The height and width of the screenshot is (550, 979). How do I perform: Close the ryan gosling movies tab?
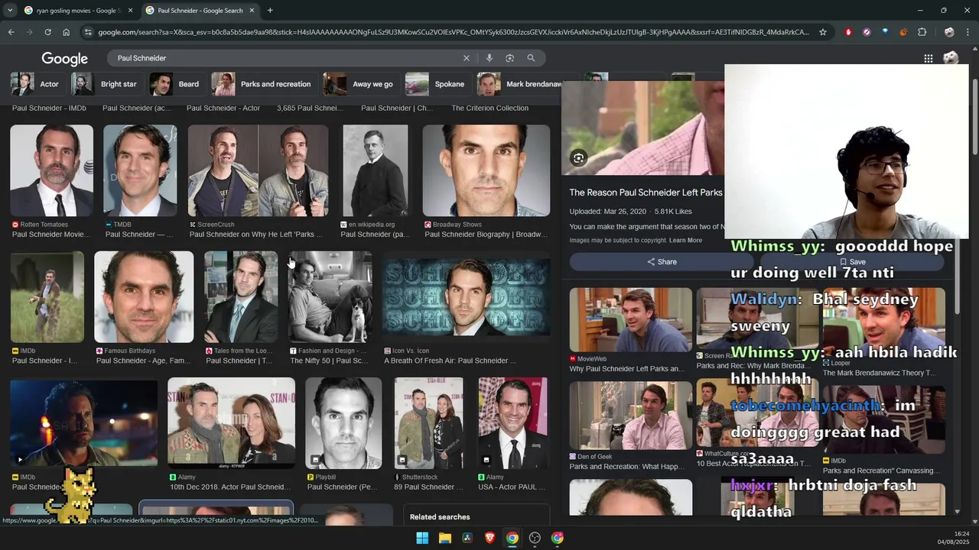(130, 11)
